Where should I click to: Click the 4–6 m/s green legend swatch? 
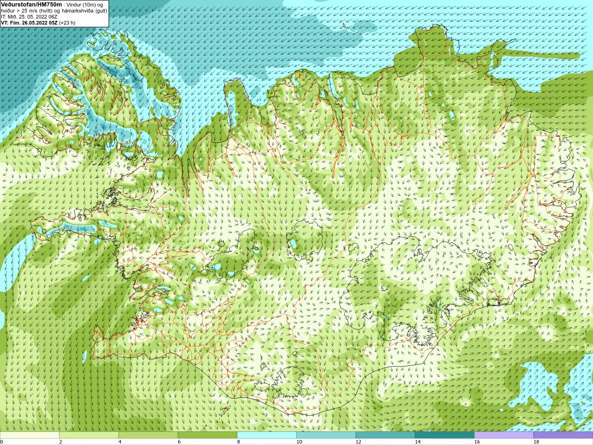click(148, 435)
